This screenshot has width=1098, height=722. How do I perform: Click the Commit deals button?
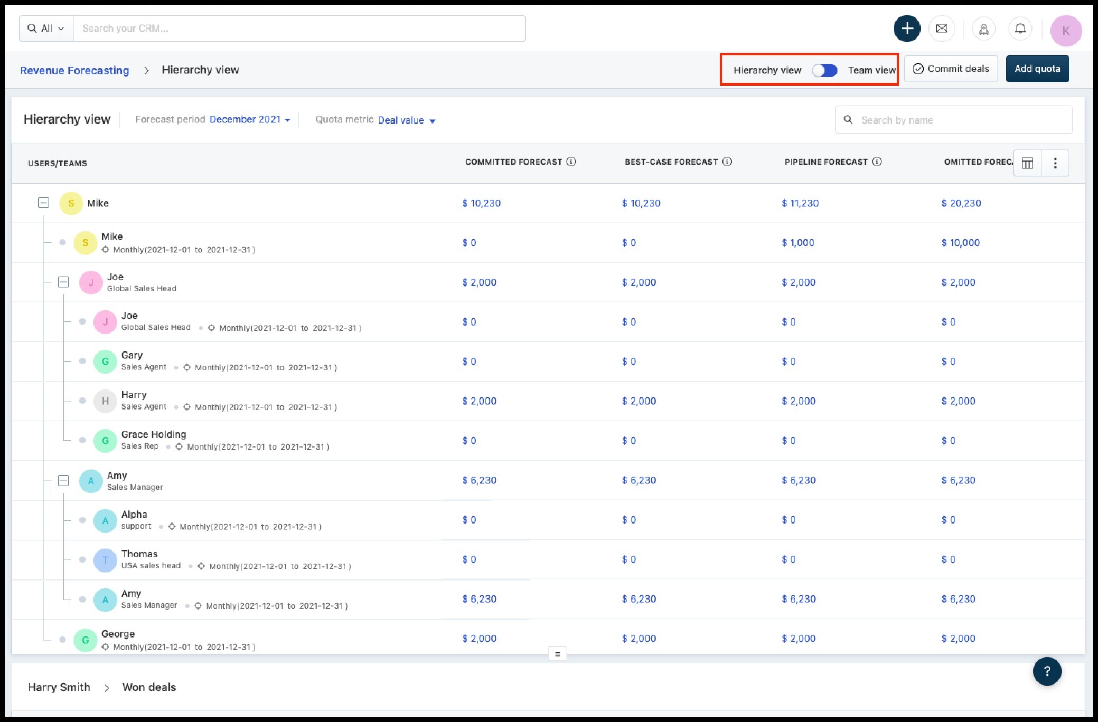pos(950,69)
